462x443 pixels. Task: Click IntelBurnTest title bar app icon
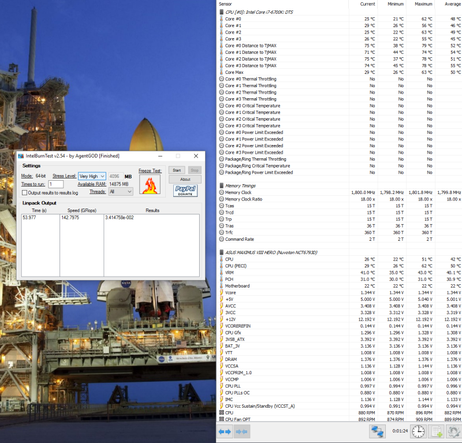(x=21, y=156)
